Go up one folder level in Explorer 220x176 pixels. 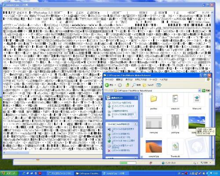pos(128,85)
